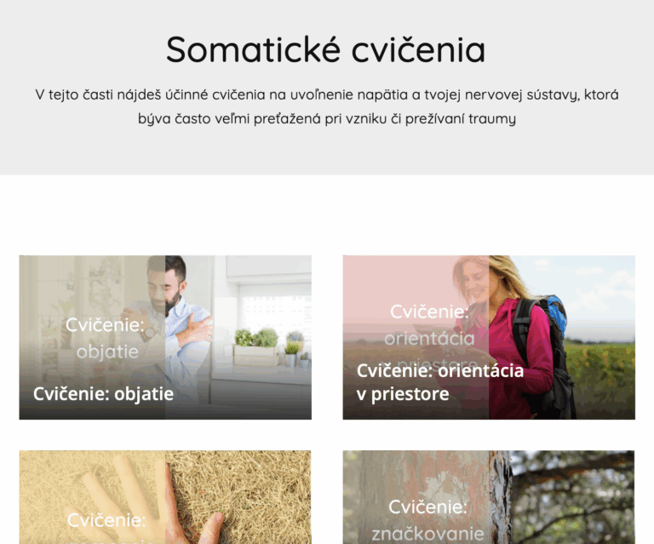Click the intro paragraph about nervovej sústavy
Viewport: 654px width, 544px height.
click(327, 106)
